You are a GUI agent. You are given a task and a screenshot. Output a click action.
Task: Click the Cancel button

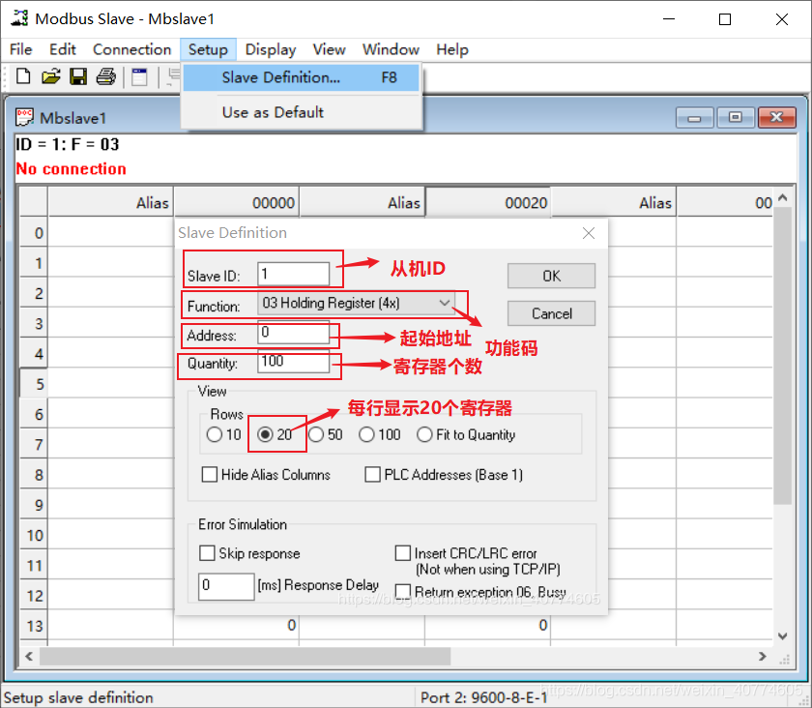551,313
